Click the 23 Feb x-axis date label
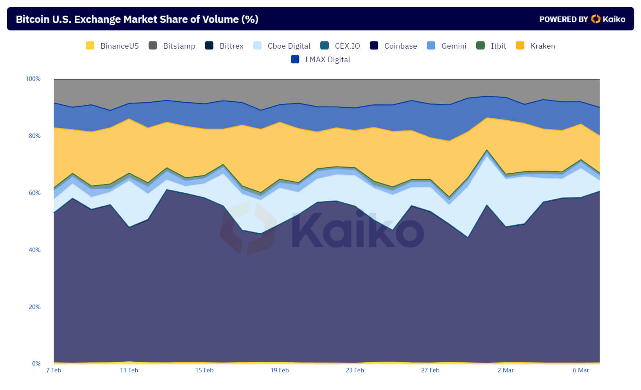Image resolution: width=641 pixels, height=390 pixels. tap(355, 370)
